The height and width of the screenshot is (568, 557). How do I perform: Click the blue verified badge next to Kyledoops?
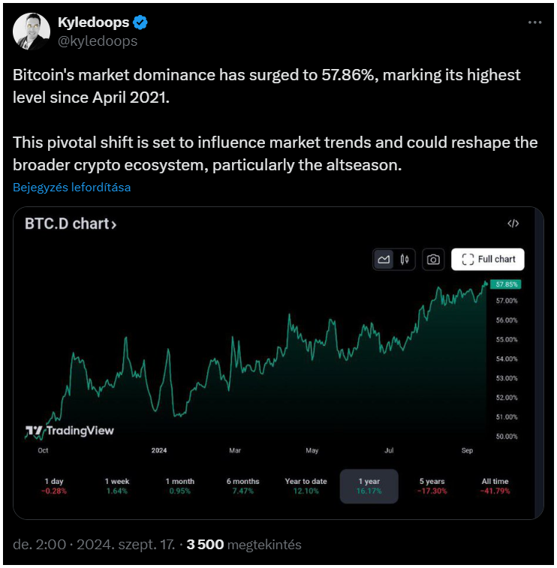pos(140,23)
